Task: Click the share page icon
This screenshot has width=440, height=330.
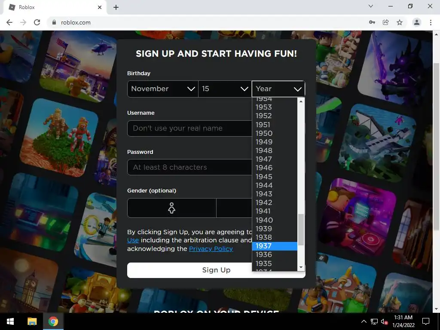Action: point(386,22)
